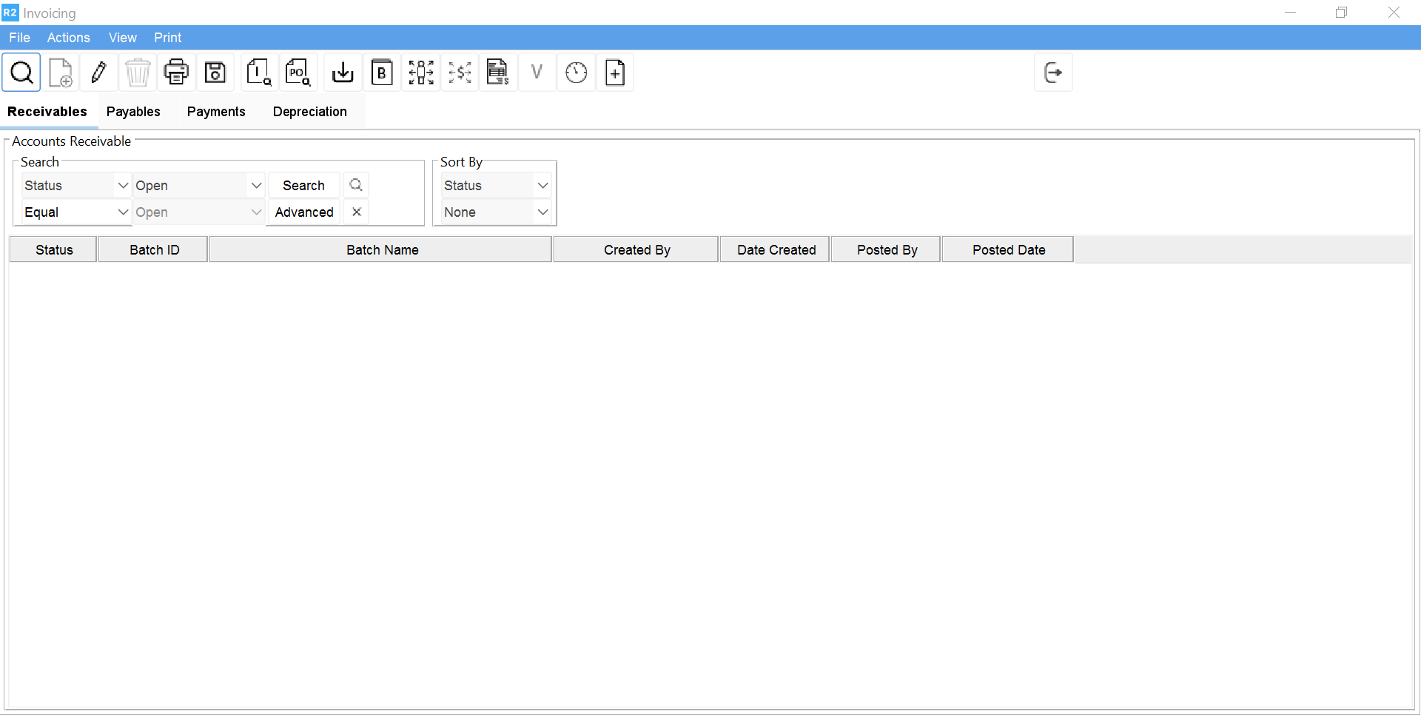Click the person with arrows icon
Screen dimensions: 1421x717
coord(421,73)
